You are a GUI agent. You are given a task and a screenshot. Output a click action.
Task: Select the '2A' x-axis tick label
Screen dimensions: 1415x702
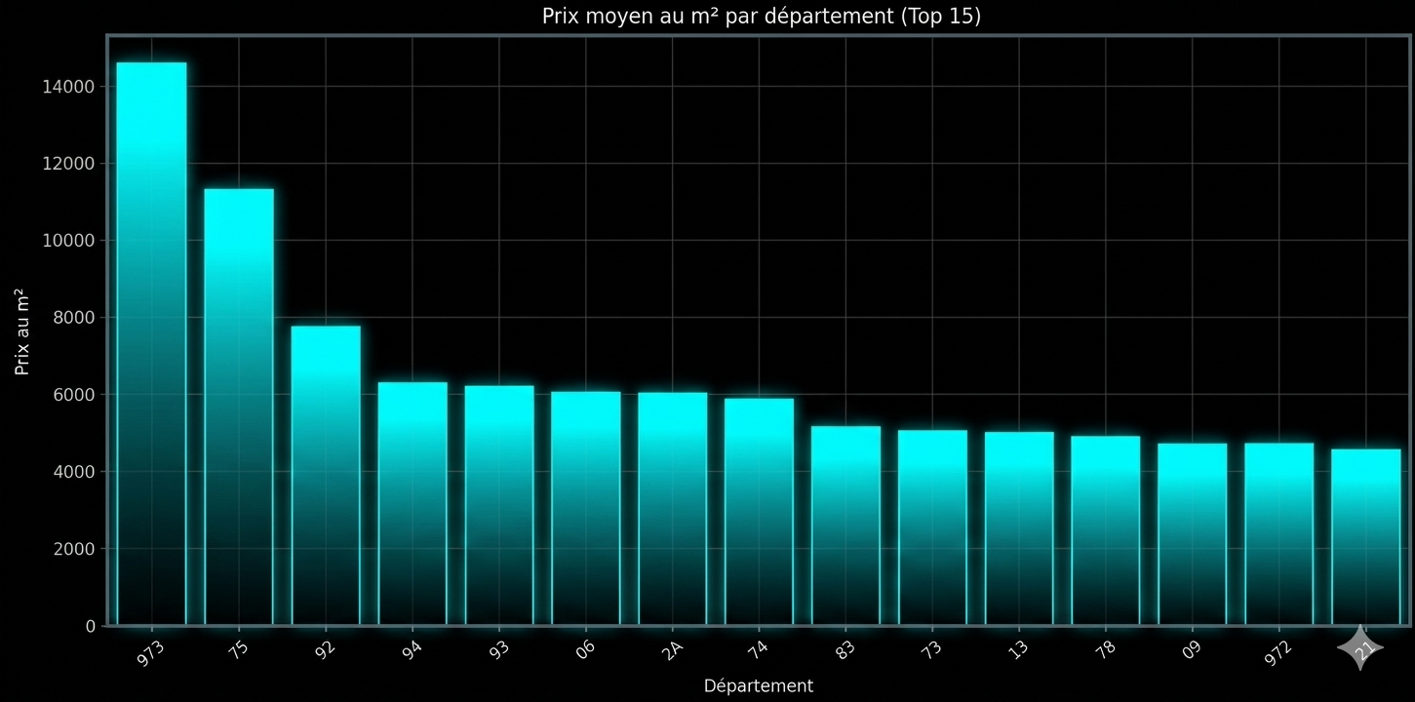click(673, 649)
